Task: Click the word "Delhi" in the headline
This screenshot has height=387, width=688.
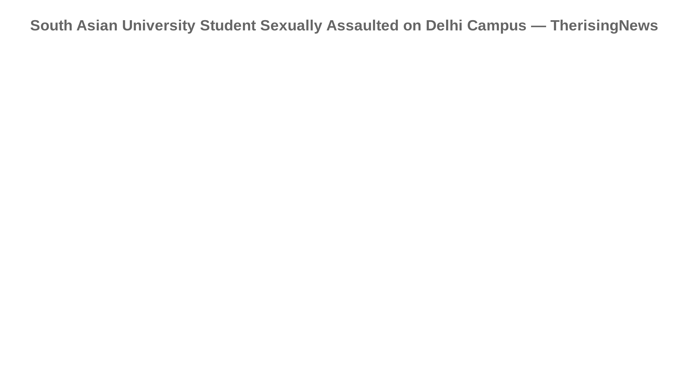Action: (444, 26)
